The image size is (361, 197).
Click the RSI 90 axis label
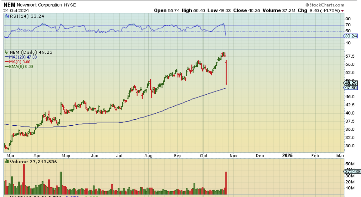pyautogui.click(x=348, y=19)
